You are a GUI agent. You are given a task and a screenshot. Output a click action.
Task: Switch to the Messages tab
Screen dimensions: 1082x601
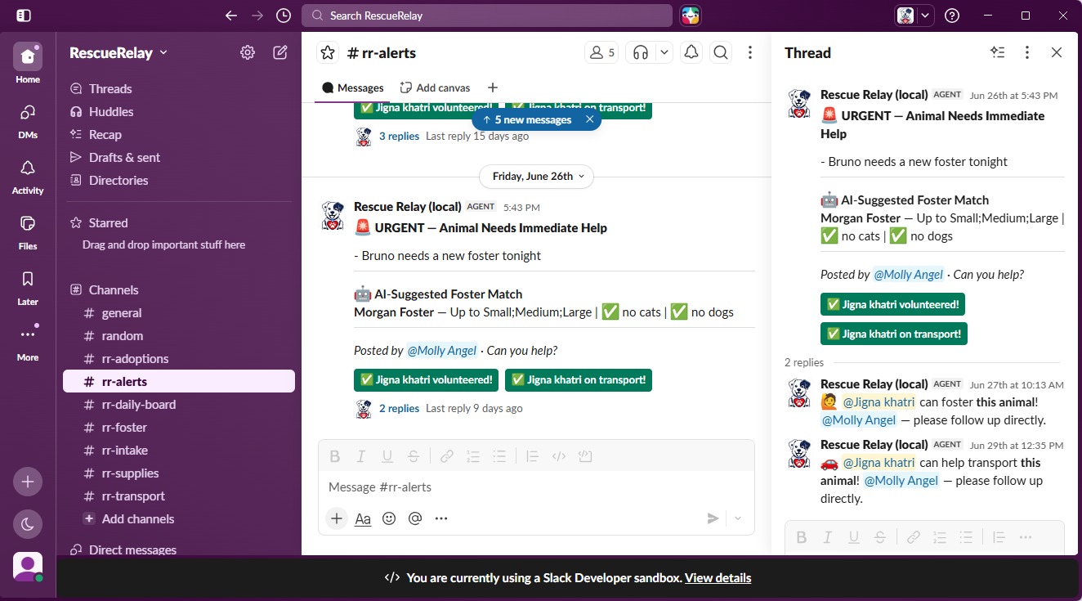[353, 87]
